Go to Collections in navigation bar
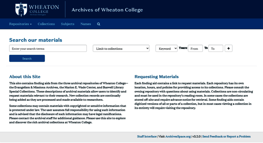 click(x=46, y=24)
